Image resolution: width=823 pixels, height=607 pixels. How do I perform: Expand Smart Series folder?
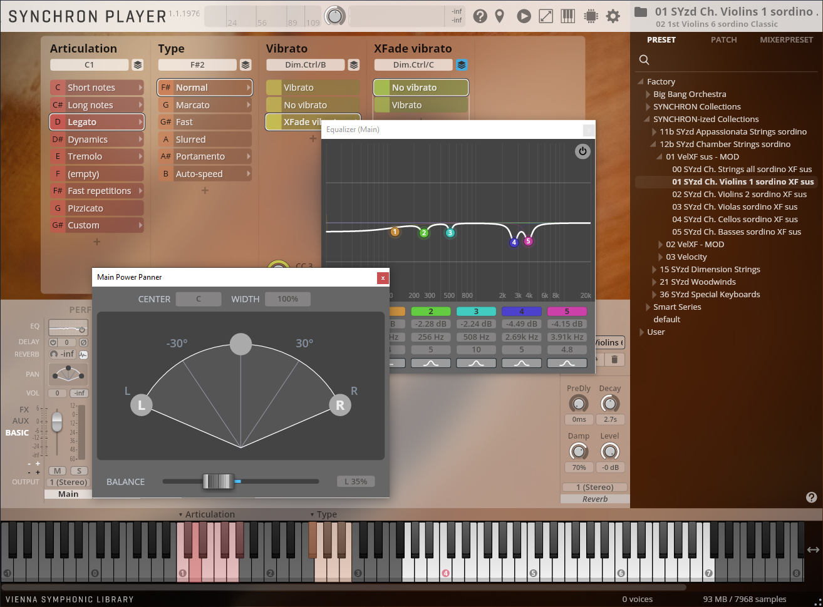click(x=648, y=307)
